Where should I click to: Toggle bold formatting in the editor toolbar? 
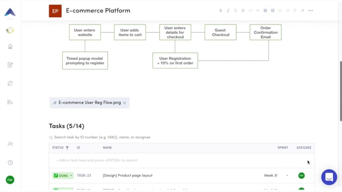[220, 10]
